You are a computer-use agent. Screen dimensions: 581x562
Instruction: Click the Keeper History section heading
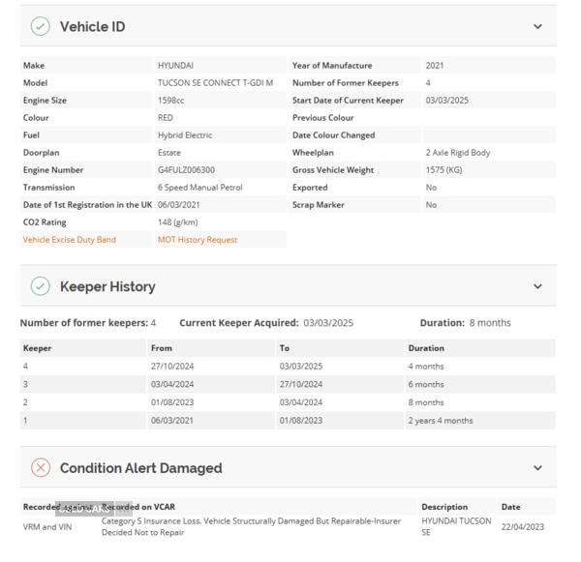click(x=107, y=286)
